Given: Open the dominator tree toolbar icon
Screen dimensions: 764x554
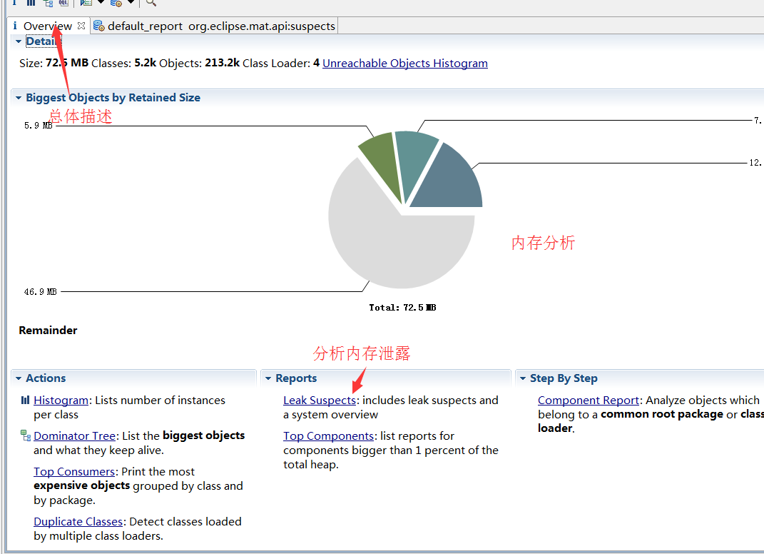Looking at the screenshot, I should pyautogui.click(x=48, y=2).
